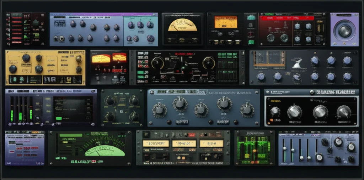The image size is (364, 180).
Task: Click the red banner strip on the dark red panel
Action: (x=287, y=18)
